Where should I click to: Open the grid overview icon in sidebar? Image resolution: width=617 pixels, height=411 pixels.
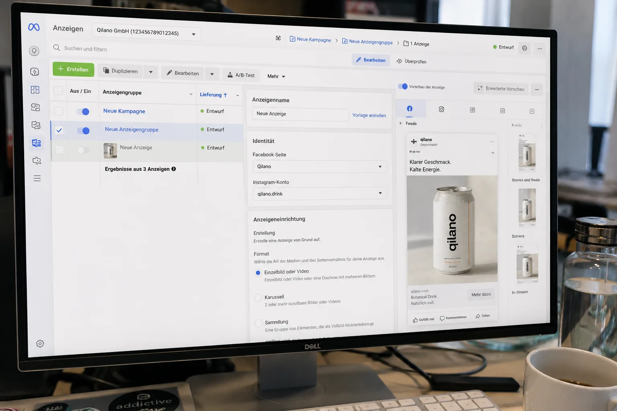pos(35,90)
